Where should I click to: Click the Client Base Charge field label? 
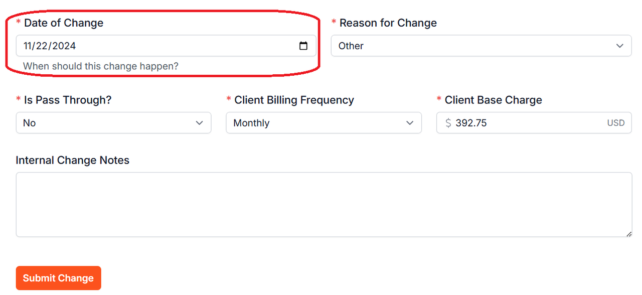pos(494,100)
